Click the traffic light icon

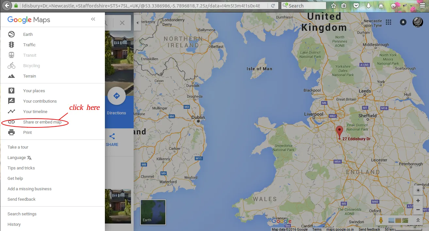pyautogui.click(x=11, y=45)
